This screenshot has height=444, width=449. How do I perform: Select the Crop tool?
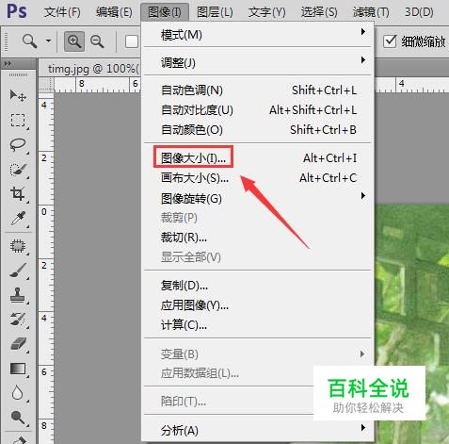click(x=18, y=193)
